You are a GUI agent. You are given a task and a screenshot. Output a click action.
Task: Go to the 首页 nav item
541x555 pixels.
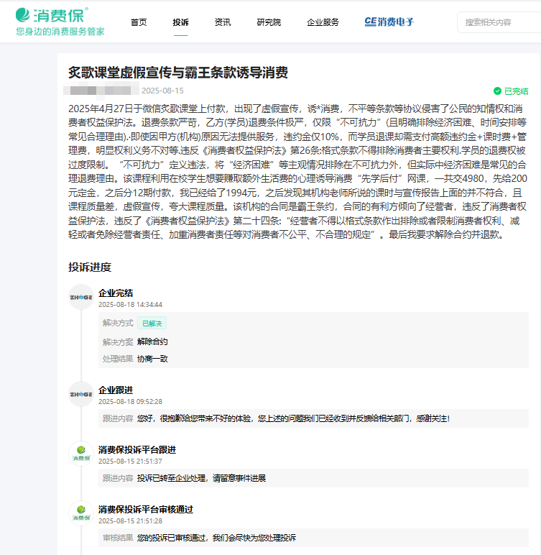pos(139,22)
